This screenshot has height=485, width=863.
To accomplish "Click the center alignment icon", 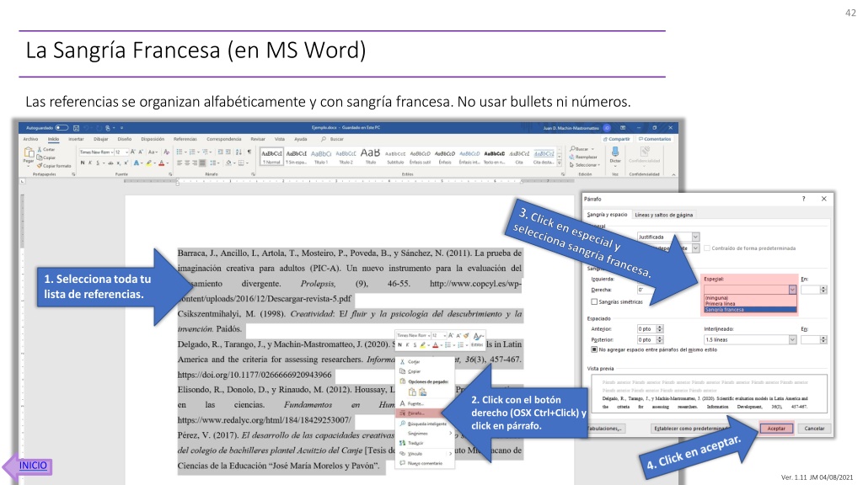I will (x=187, y=163).
